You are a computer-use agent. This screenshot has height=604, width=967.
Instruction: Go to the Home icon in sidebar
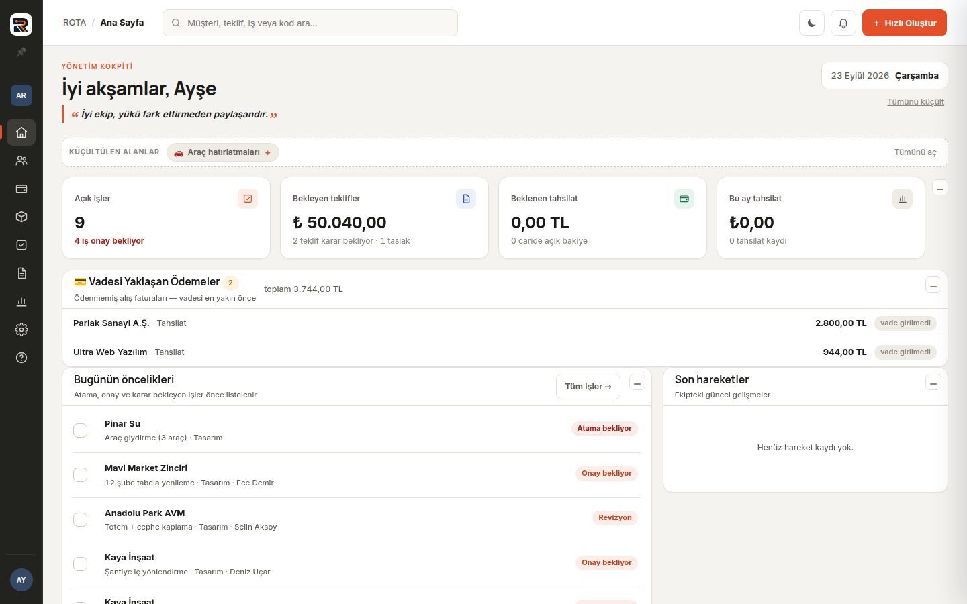coord(21,132)
